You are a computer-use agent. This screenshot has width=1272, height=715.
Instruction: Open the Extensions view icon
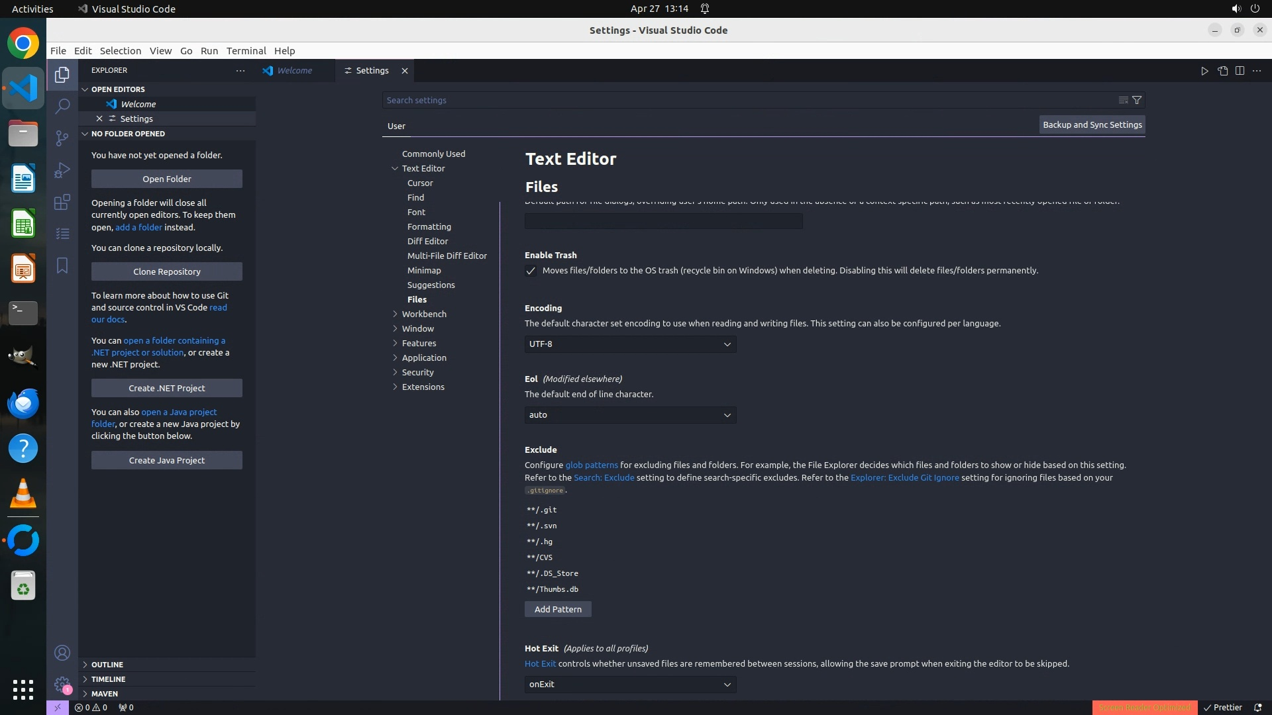tap(62, 202)
